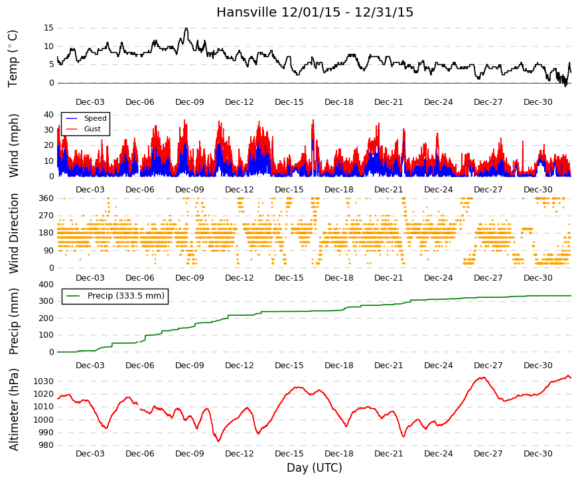578x481 pixels.
Task: Click the Wind Direction axis label
Action: 13,234
